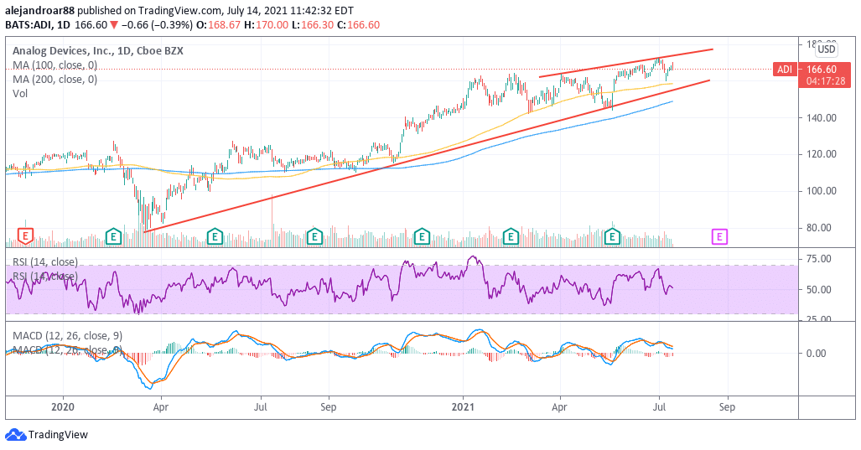Click the 100.00 price axis label
861x450 pixels.
click(822, 191)
